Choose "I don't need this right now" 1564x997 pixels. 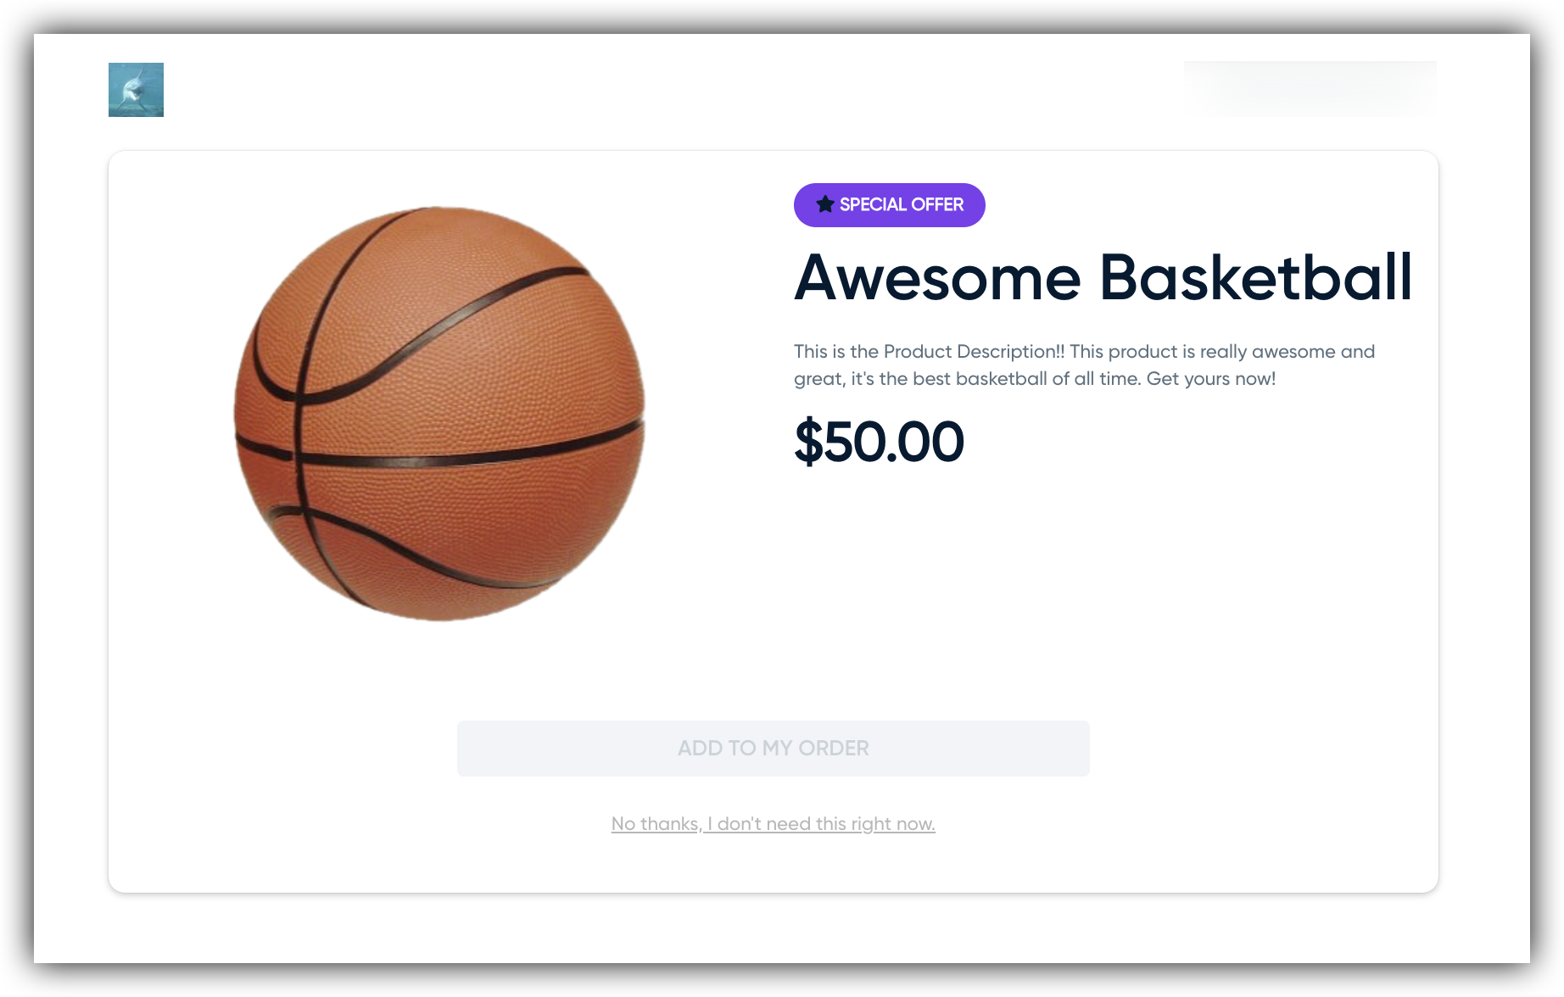(821, 824)
